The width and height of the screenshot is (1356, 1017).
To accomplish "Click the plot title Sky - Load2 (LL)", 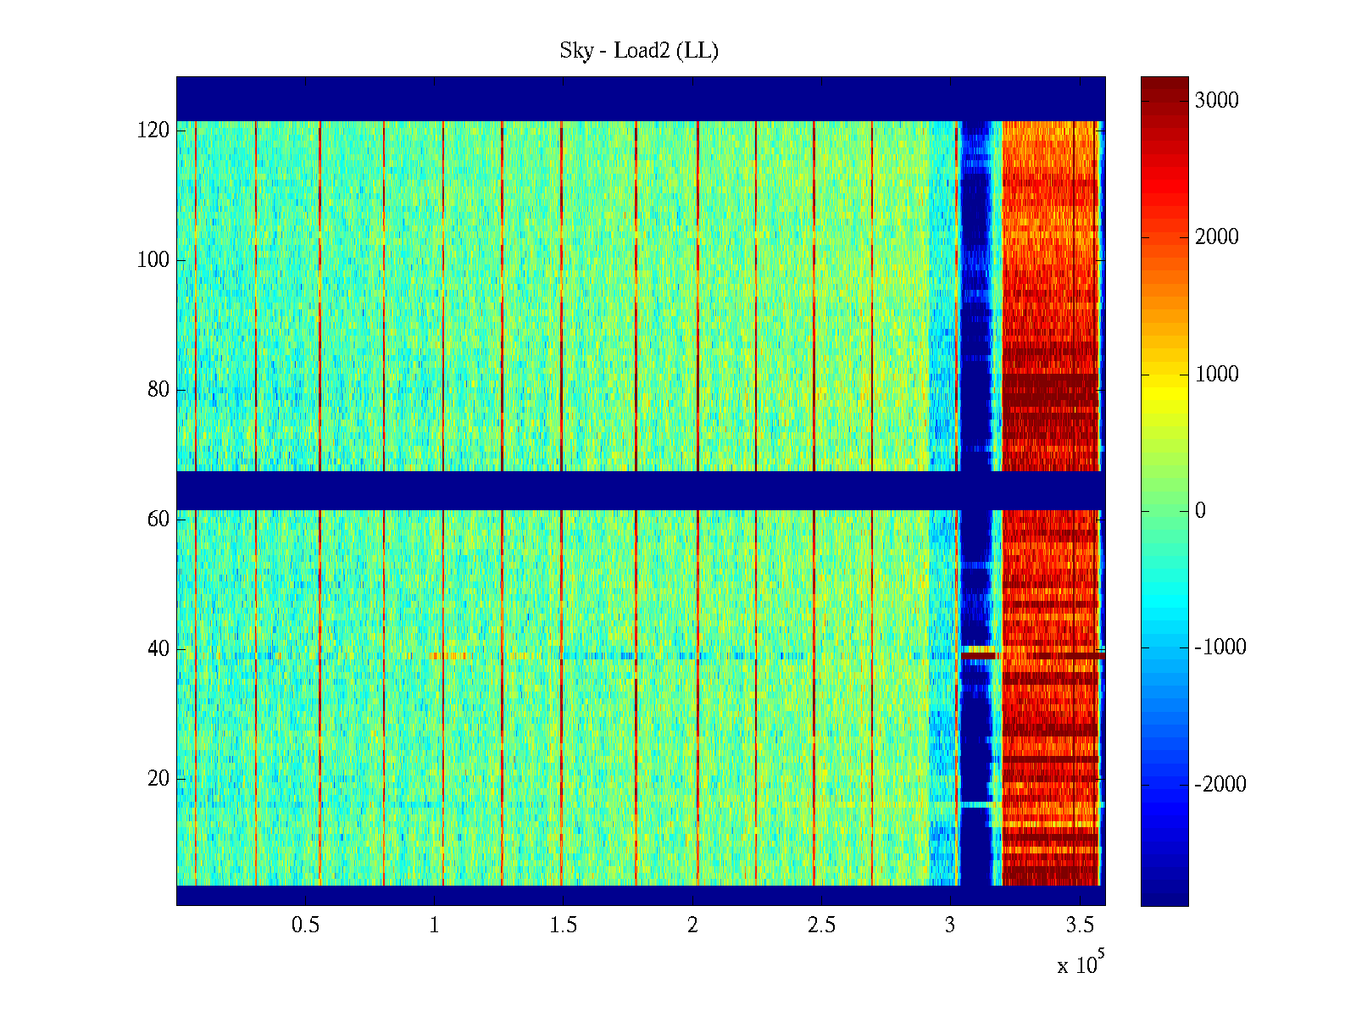I will 639,51.
